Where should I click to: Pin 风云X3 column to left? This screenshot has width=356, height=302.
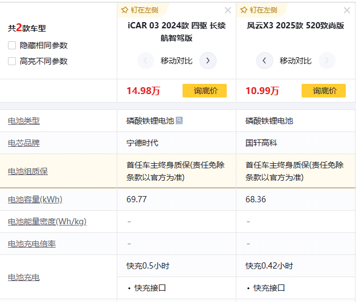[259, 10]
